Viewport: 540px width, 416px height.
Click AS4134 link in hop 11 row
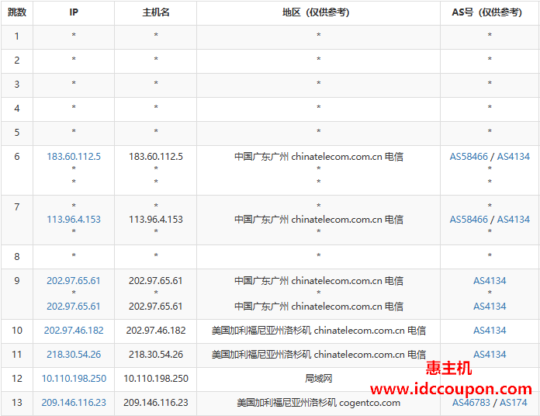click(490, 355)
